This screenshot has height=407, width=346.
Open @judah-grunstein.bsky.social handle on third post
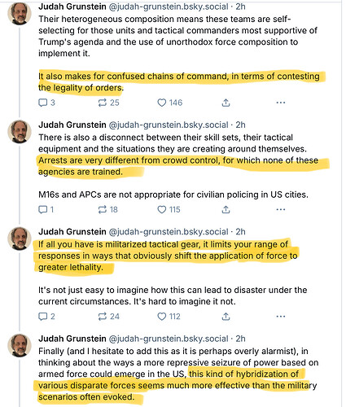[169, 232]
